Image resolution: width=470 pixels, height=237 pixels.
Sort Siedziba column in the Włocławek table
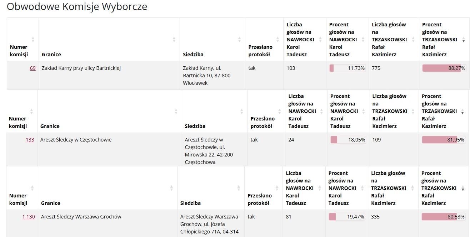pyautogui.click(x=239, y=39)
